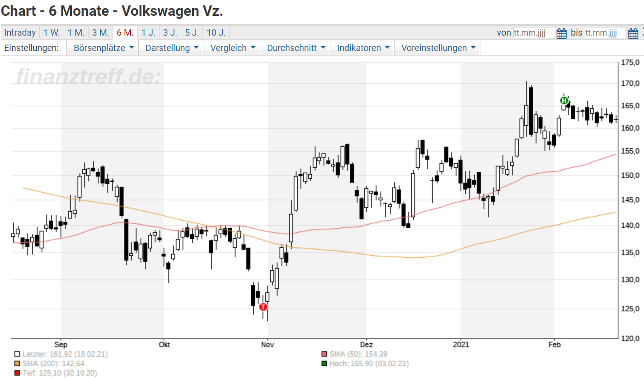Select the 10 J. time range tab

(216, 32)
